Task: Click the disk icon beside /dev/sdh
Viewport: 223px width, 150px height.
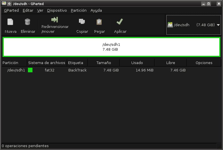Action: coord(170,25)
